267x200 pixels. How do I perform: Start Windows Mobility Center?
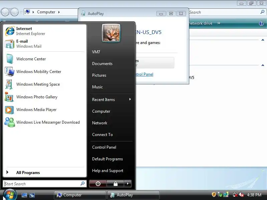pos(45,72)
